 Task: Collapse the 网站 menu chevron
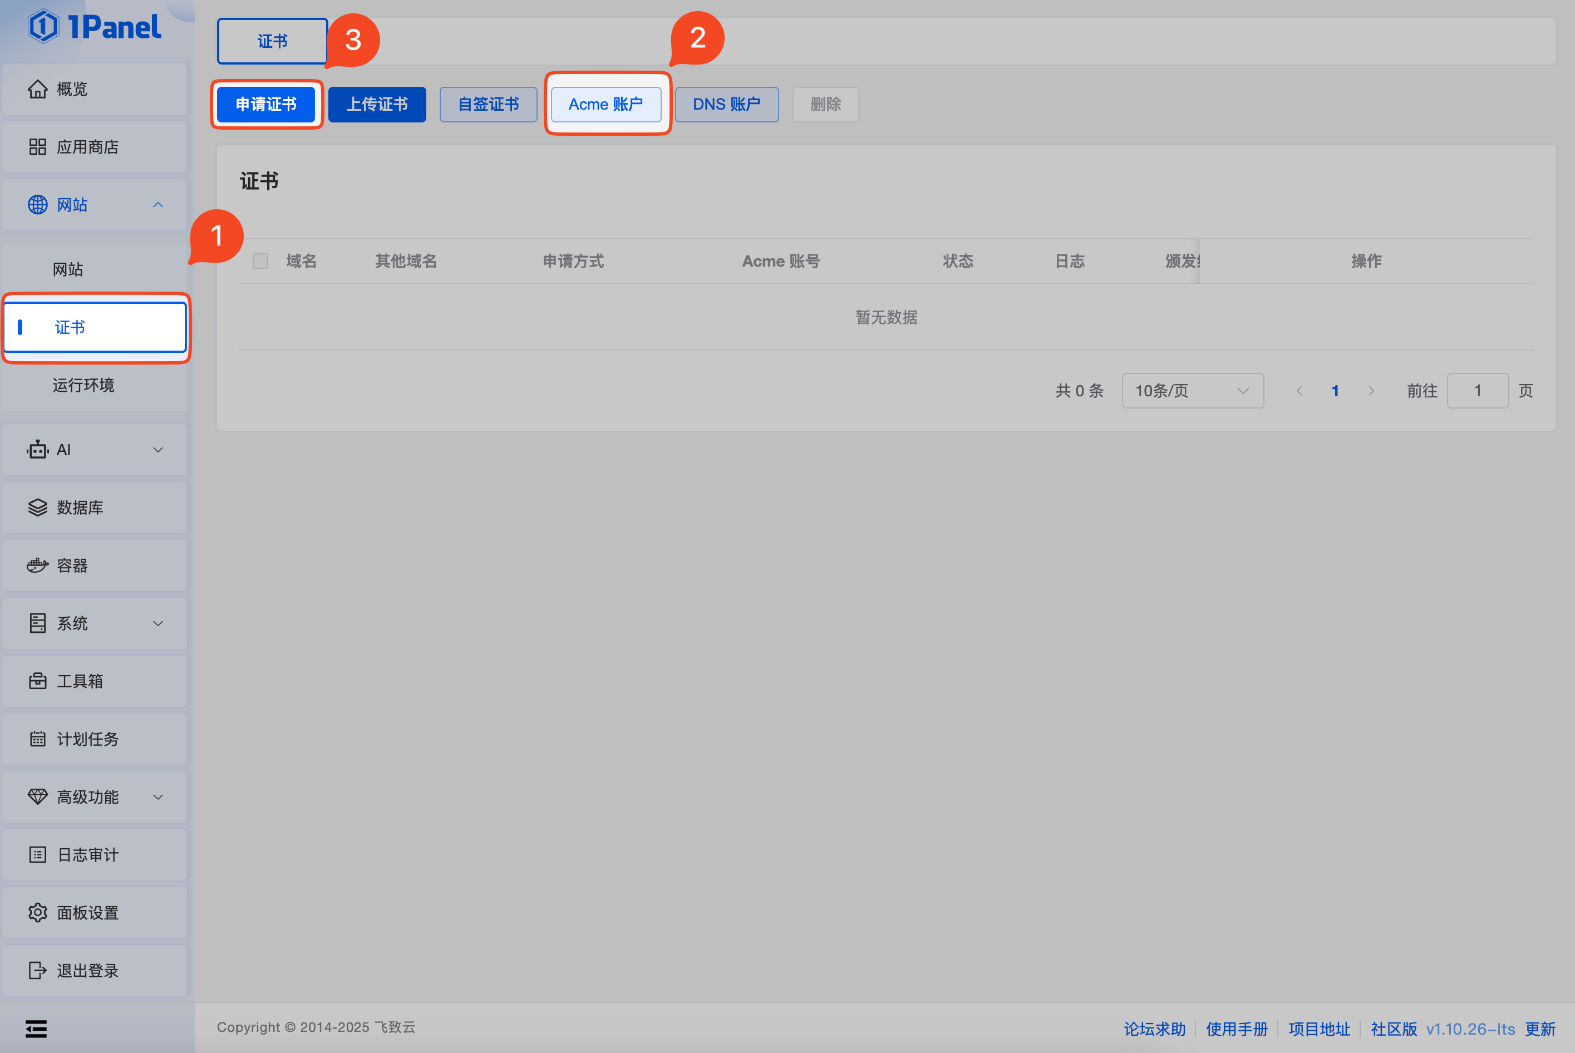point(157,205)
